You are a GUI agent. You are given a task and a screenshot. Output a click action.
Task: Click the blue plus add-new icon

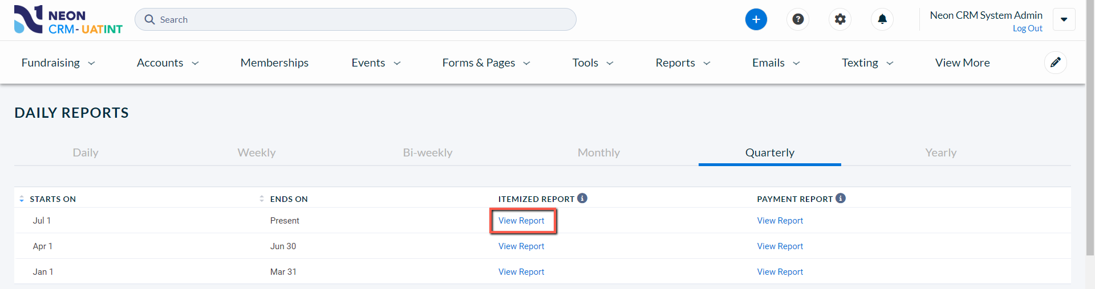point(756,19)
